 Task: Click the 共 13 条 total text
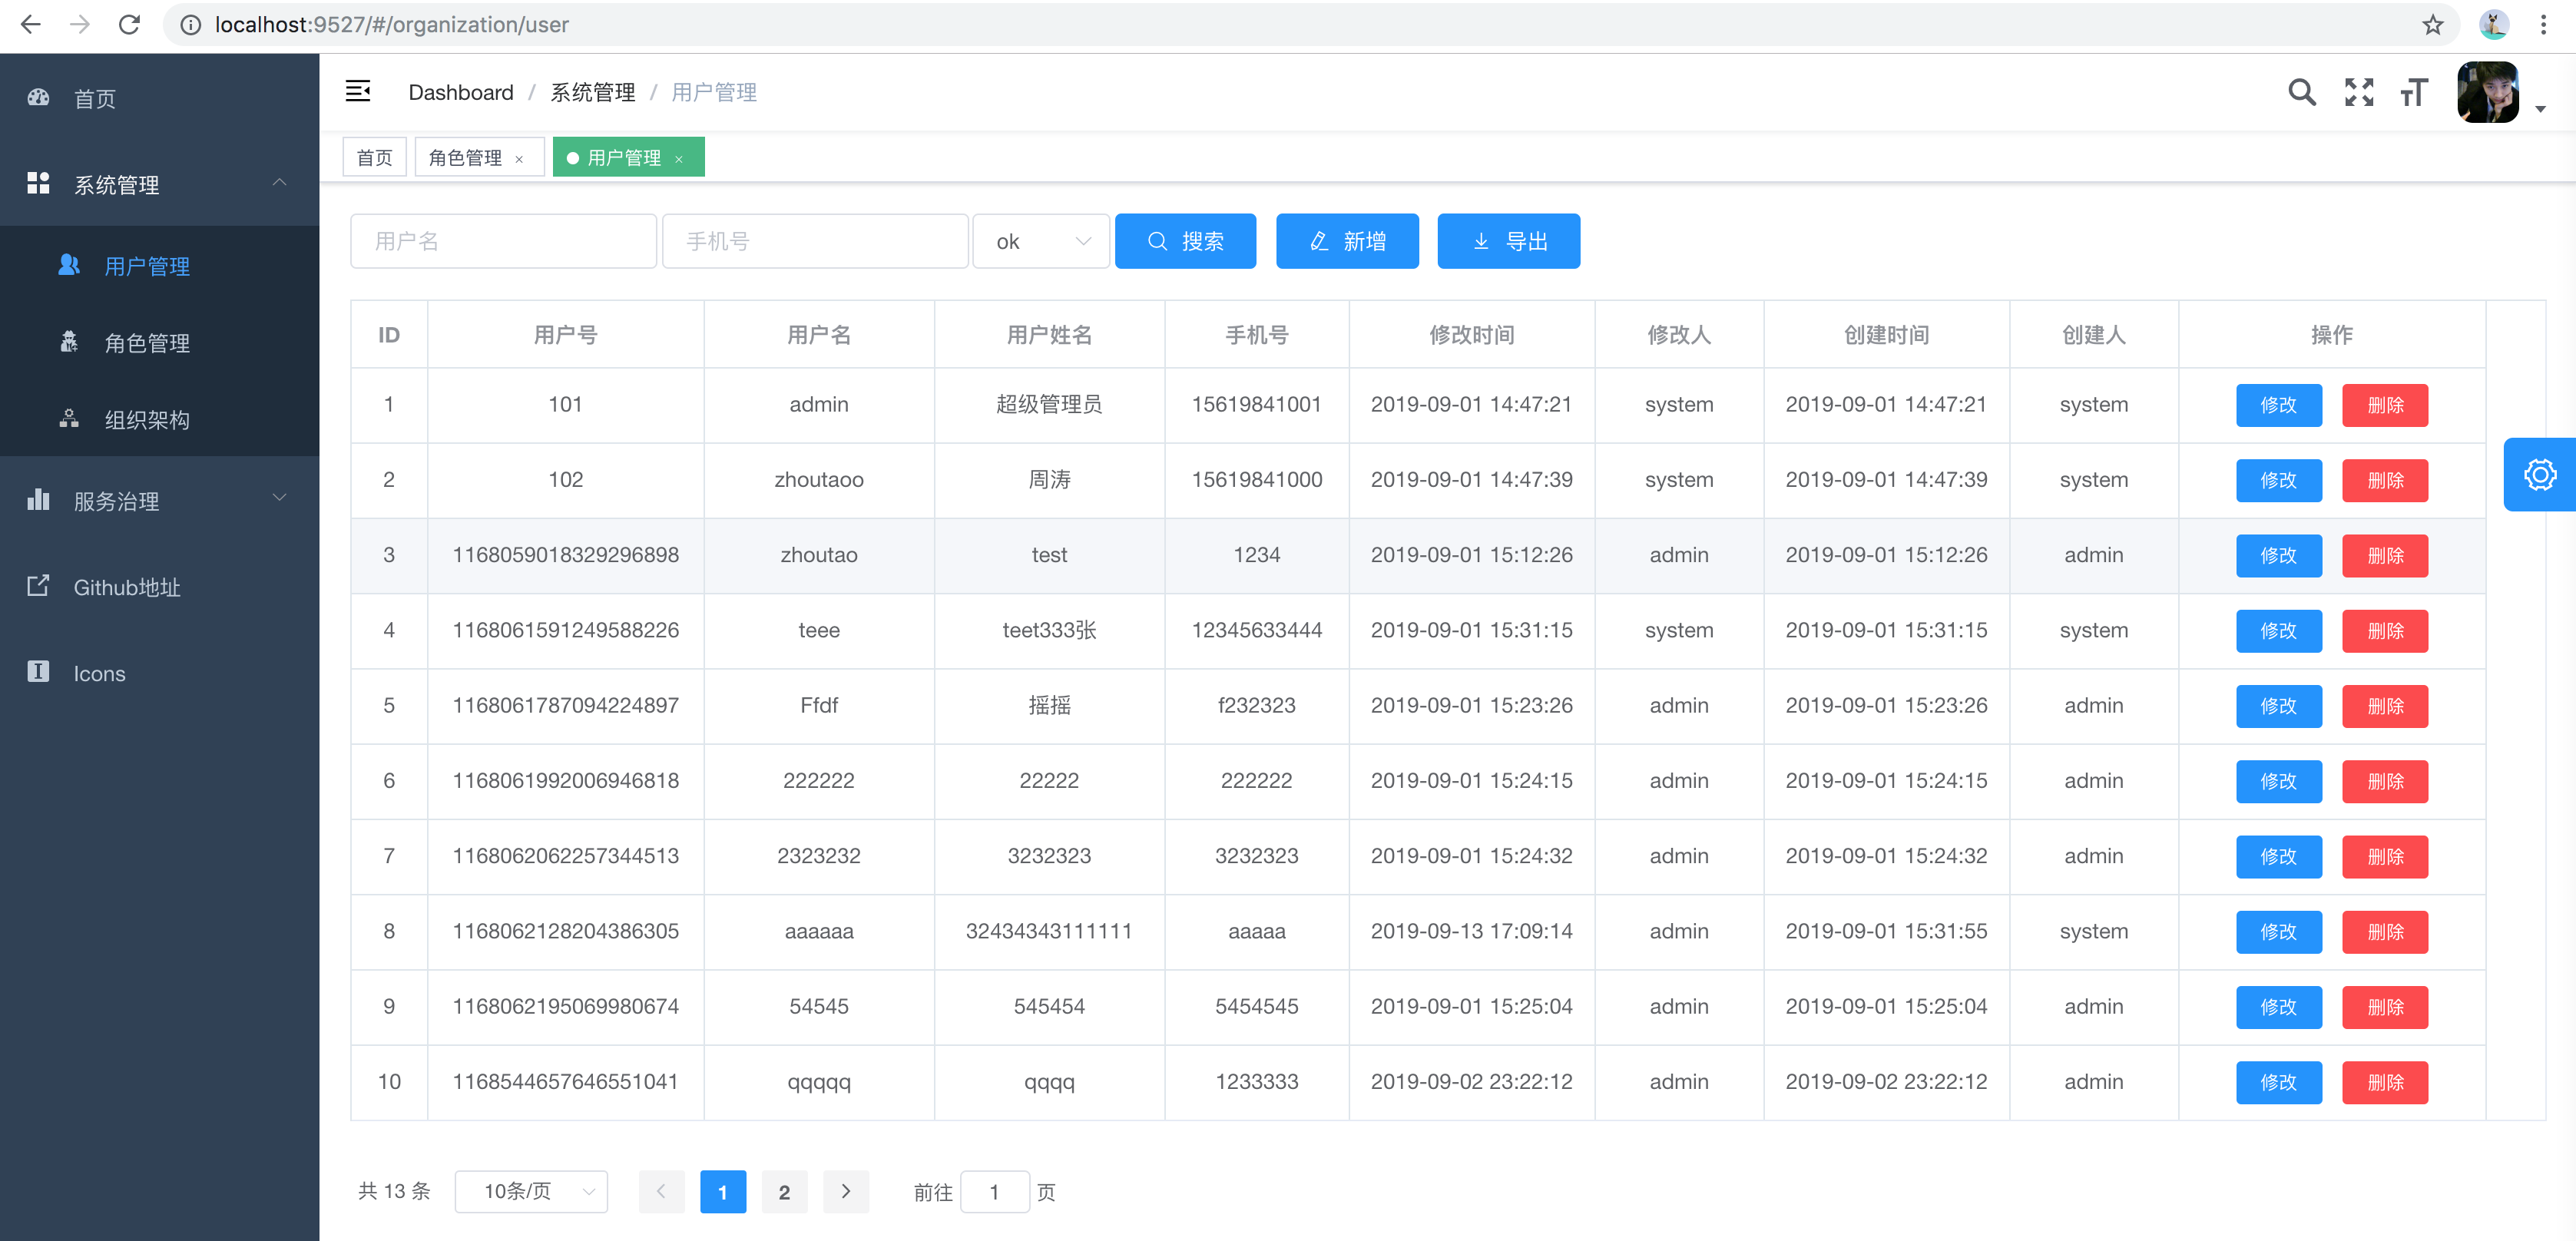coord(394,1191)
